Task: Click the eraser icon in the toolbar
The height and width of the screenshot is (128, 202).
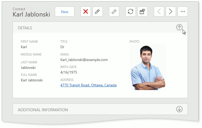Action: point(114,12)
